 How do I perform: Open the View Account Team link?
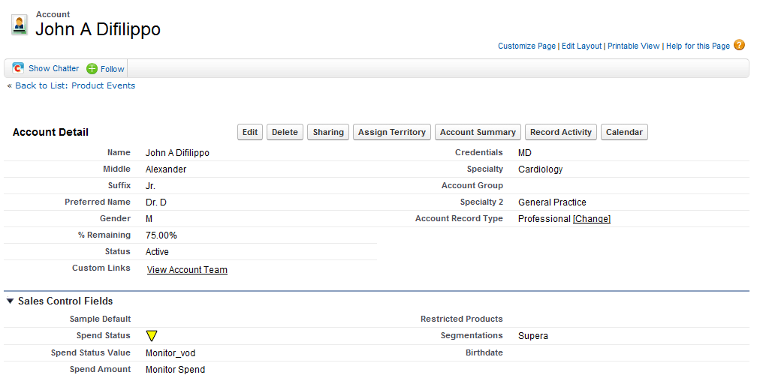pos(187,270)
